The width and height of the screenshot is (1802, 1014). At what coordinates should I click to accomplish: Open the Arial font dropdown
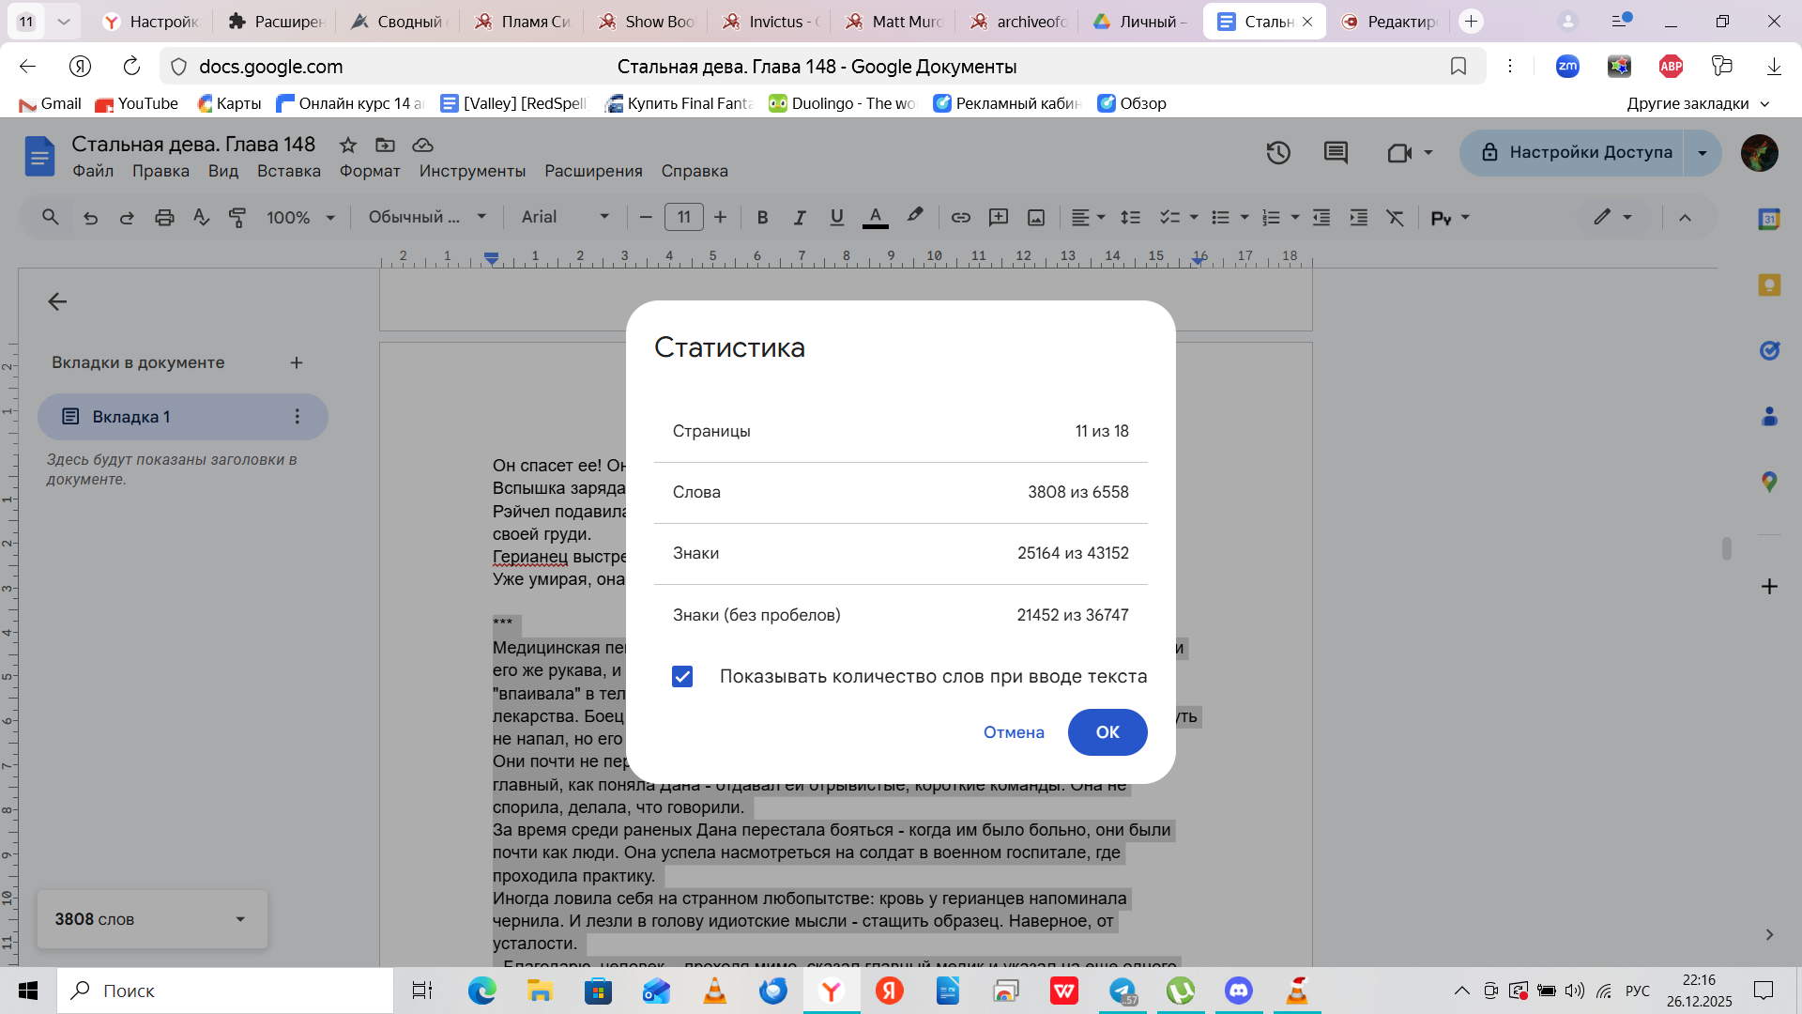coord(565,218)
